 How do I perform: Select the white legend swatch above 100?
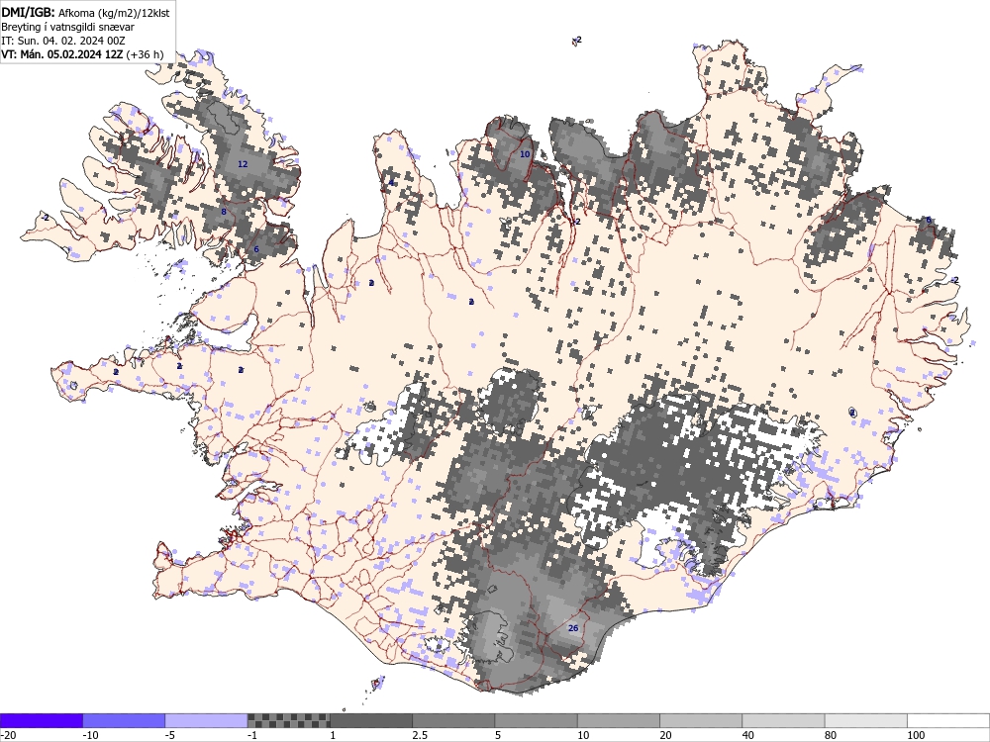click(948, 720)
